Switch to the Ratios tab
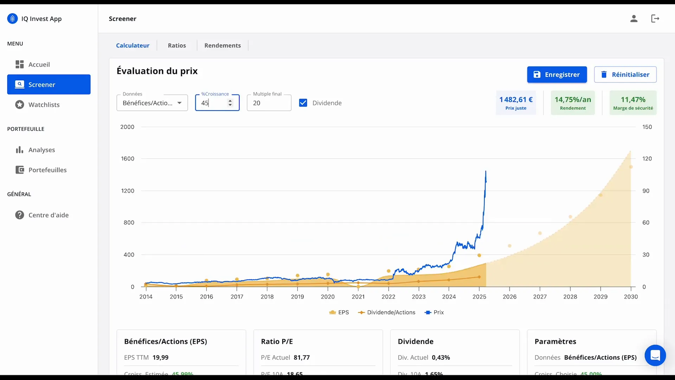 tap(177, 46)
